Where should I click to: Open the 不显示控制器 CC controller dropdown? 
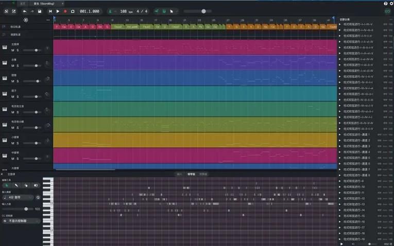(x=21, y=221)
